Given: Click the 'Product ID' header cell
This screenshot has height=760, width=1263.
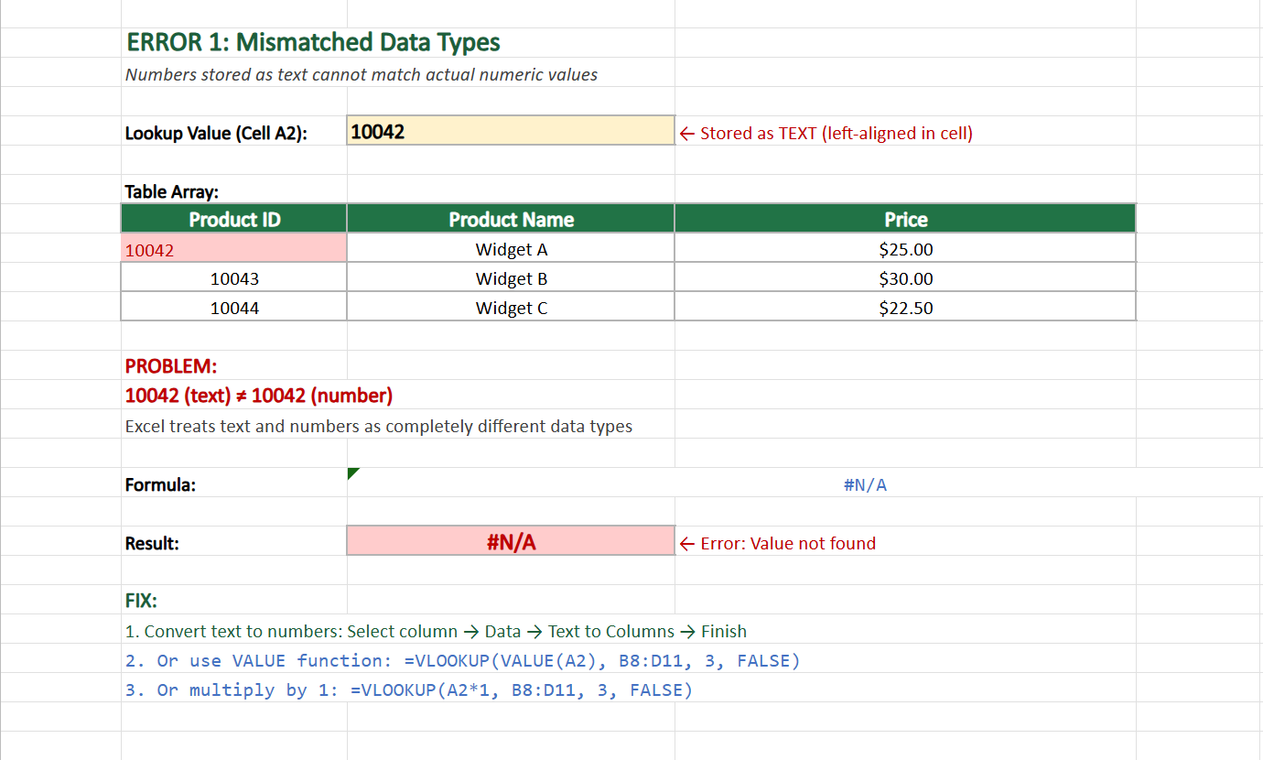Looking at the screenshot, I should pyautogui.click(x=234, y=220).
